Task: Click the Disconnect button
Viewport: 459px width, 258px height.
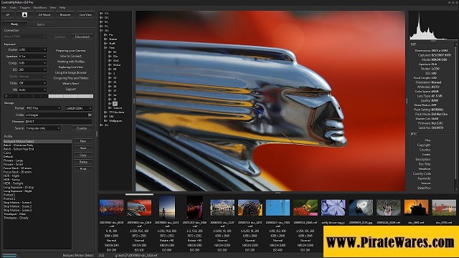Action: pos(82,37)
